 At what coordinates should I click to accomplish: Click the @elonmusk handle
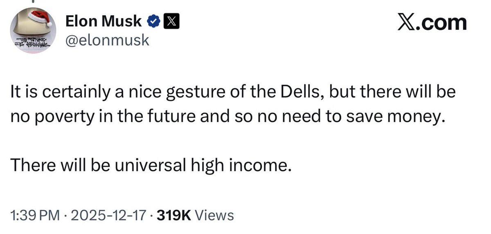click(x=107, y=40)
